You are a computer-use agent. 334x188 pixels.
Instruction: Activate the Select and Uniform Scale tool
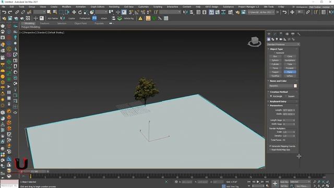tap(86, 12)
